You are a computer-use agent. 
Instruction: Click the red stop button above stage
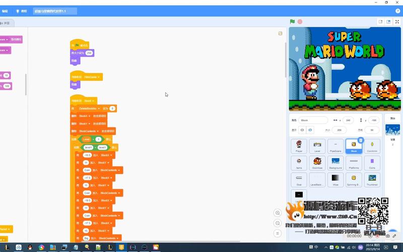(300, 22)
